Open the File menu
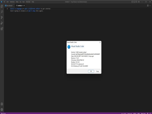 [x=4, y=2]
